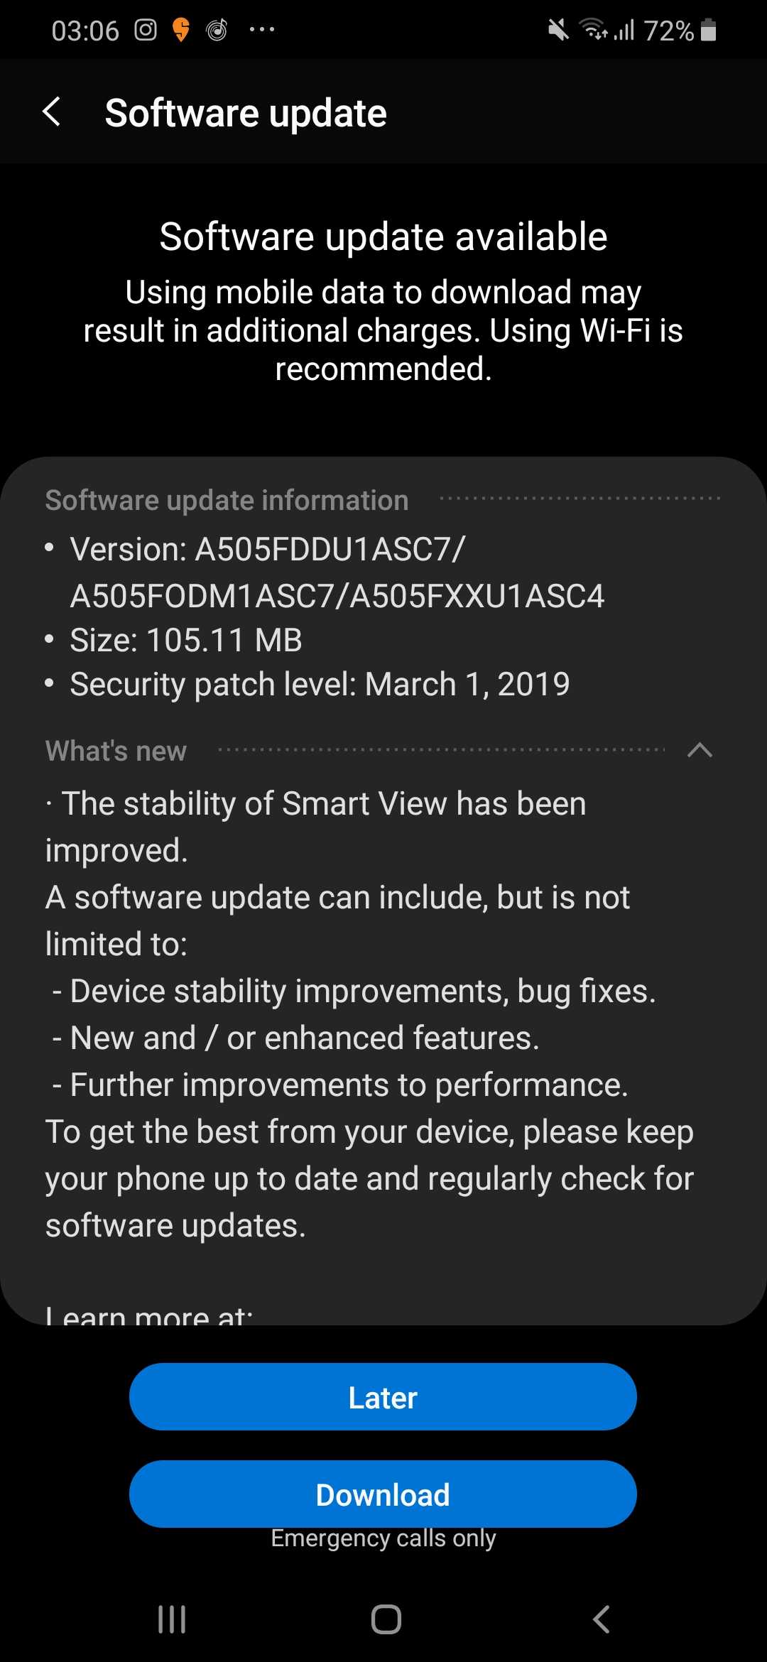Tap the orange Swiggy notification icon

coord(181,30)
